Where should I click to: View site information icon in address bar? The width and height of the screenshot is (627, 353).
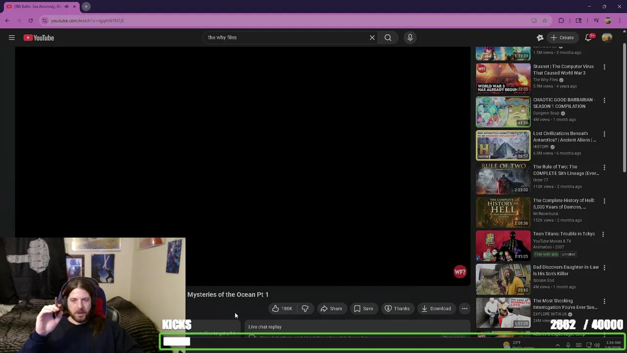45,21
